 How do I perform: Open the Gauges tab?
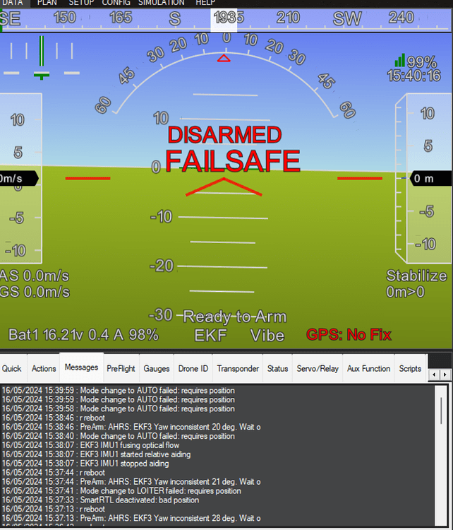tap(156, 368)
